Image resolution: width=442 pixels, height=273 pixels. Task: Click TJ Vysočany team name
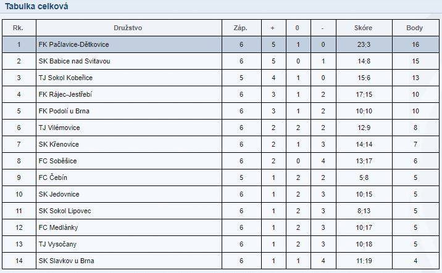[57, 244]
